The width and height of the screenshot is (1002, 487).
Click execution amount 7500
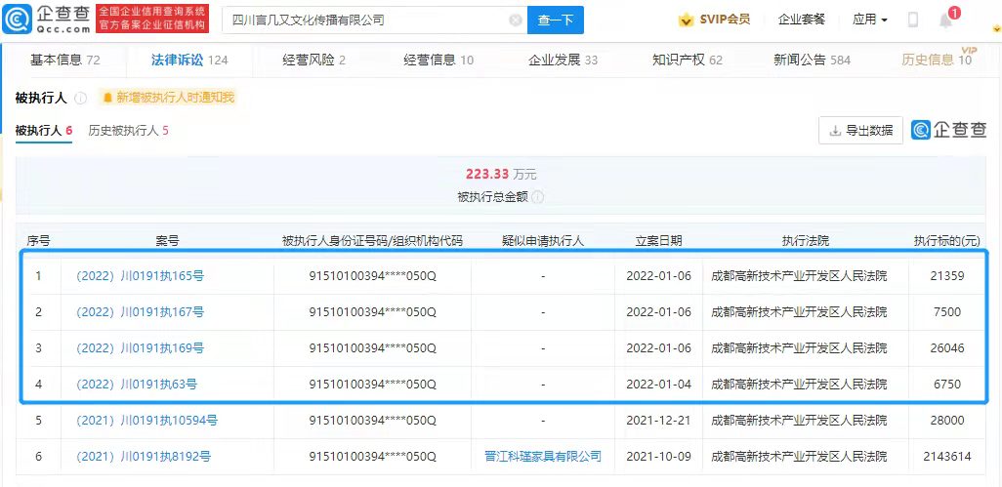(947, 312)
